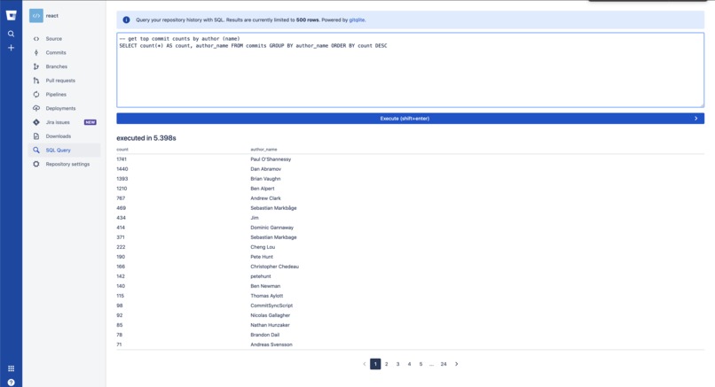Click the next page chevron
This screenshot has width=715, height=387.
[457, 364]
